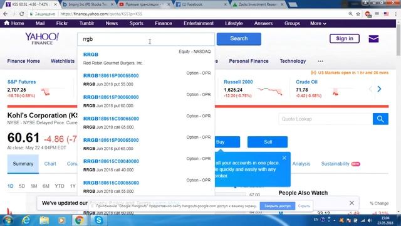Image resolution: width=401 pixels, height=226 pixels.
Task: Open Technology navigation link
Action: [293, 61]
